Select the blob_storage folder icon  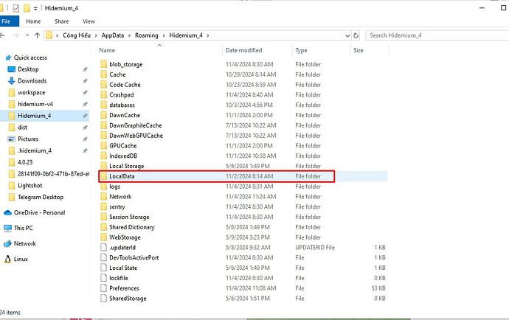pos(103,64)
